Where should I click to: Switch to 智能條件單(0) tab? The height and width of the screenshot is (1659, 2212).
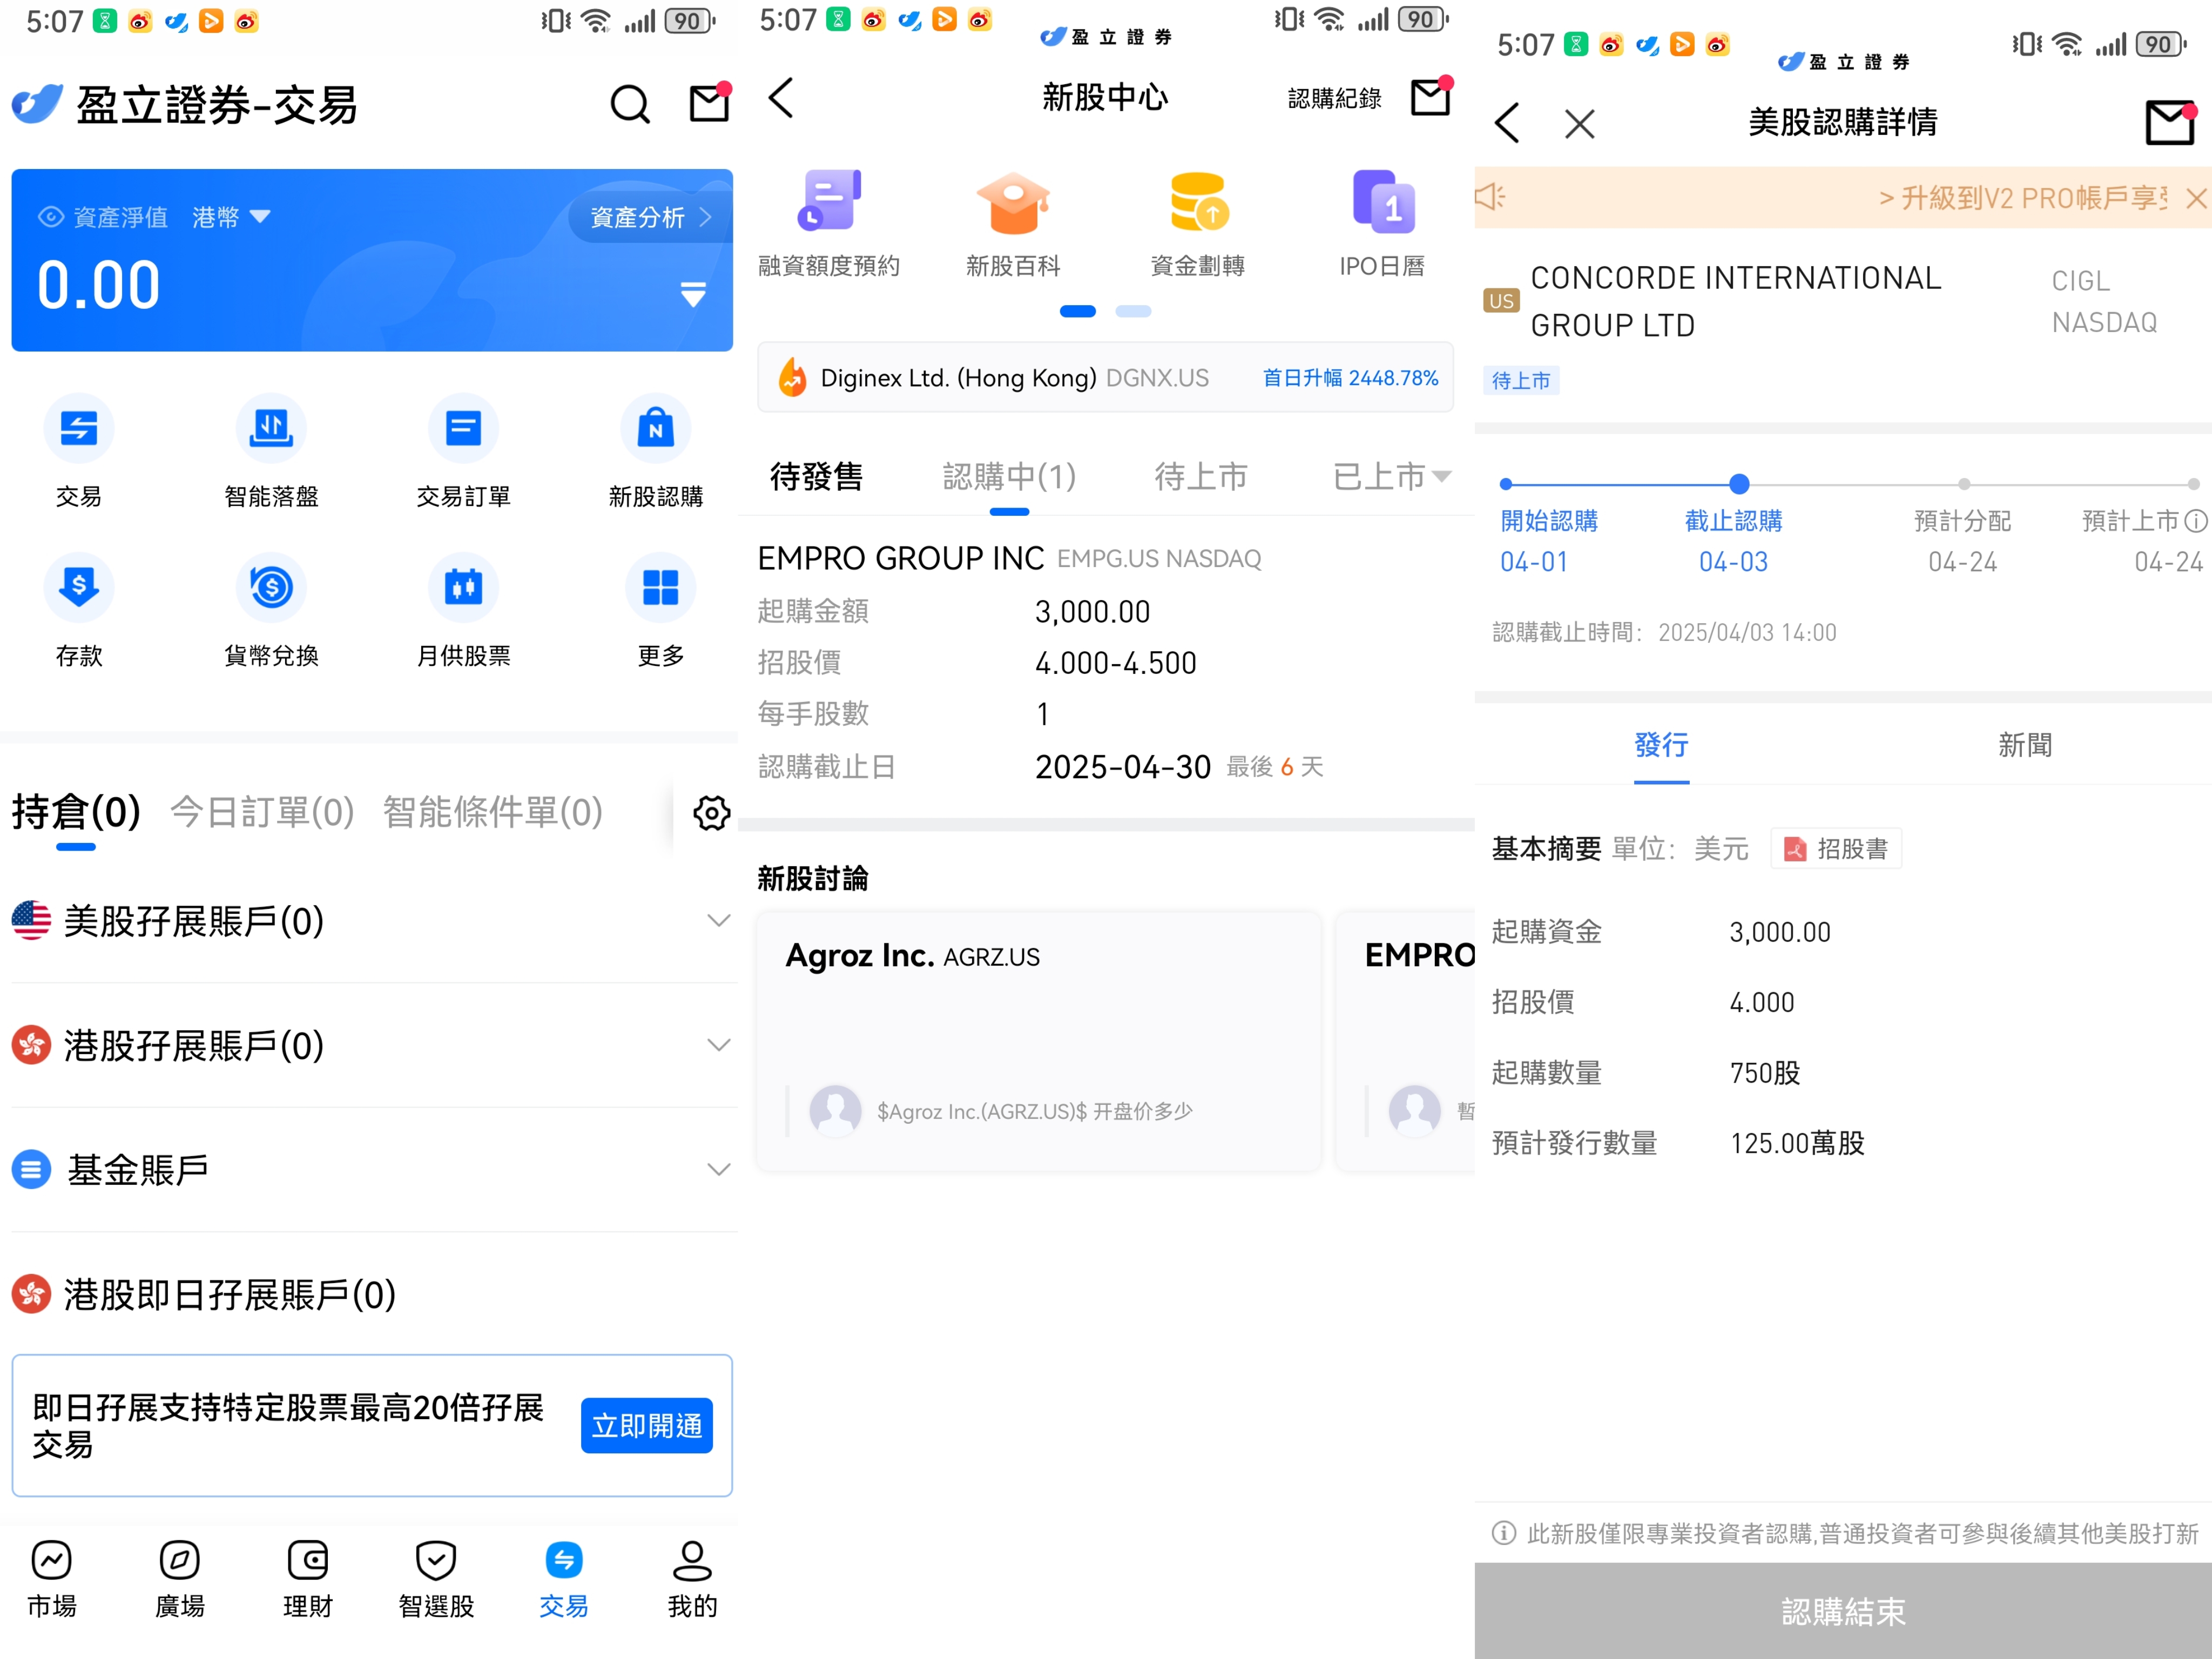492,813
